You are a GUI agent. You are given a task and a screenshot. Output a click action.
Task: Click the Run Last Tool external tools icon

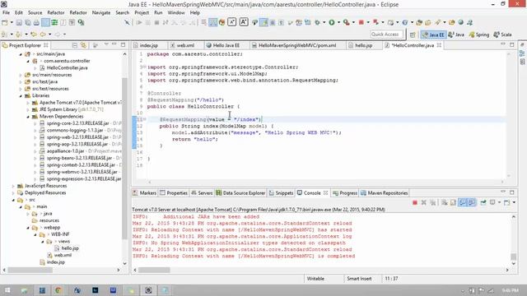346,22
